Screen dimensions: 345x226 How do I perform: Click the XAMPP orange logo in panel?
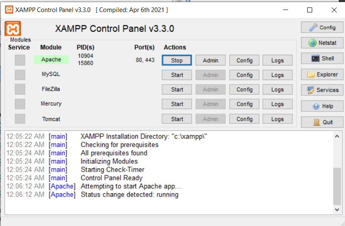[13, 28]
